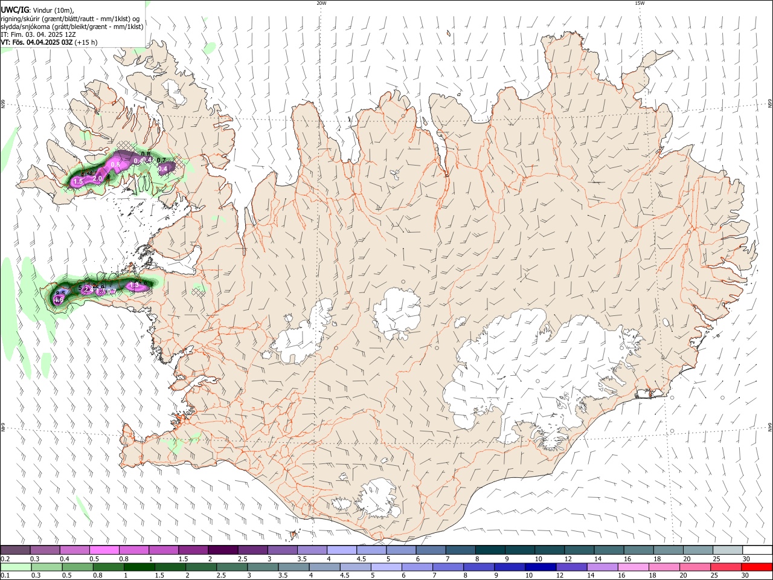The height and width of the screenshot is (580, 773).
Task: Choose the dark teal 8 swatch in upper legend row
Action: (x=490, y=550)
